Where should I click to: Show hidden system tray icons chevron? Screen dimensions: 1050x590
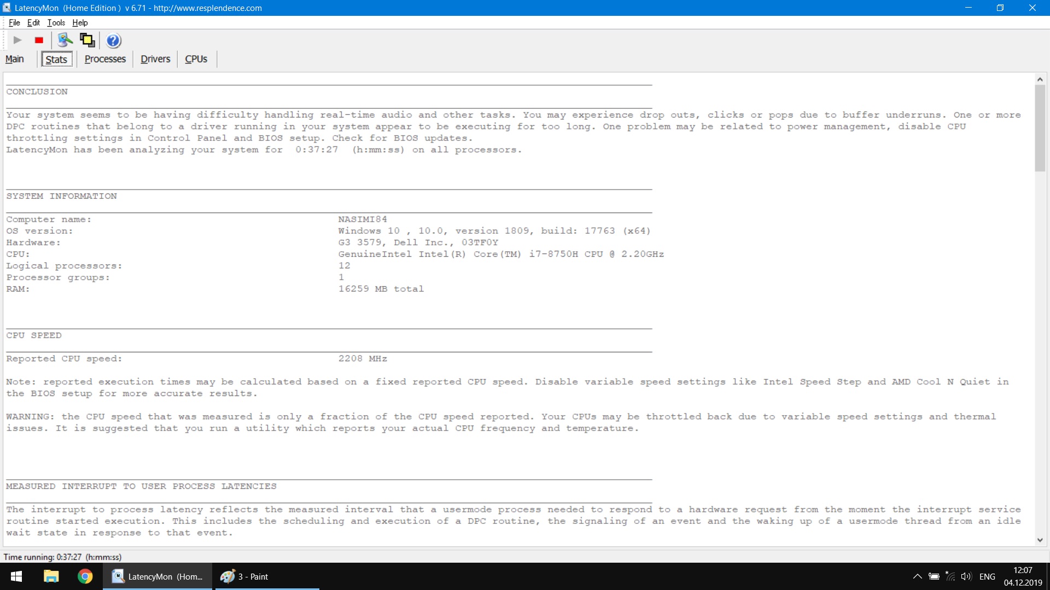point(917,576)
